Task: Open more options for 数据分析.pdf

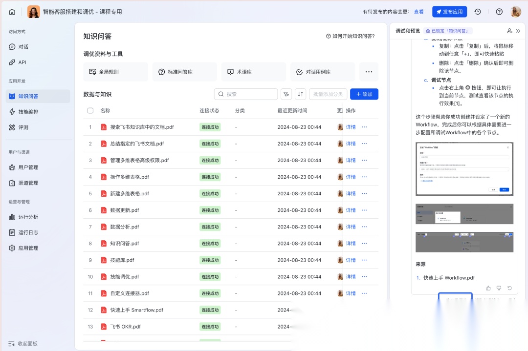Action: point(364,227)
